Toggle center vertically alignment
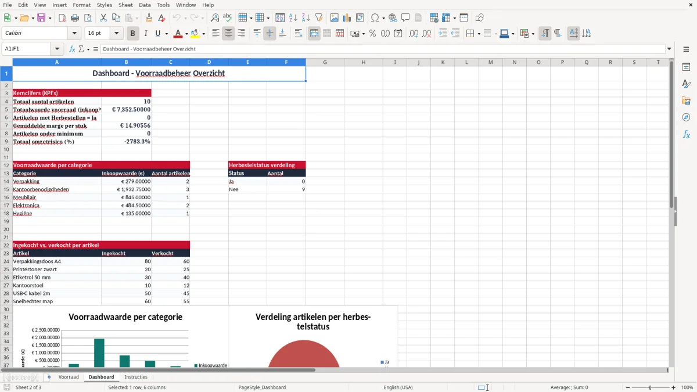Viewport: 697px width, 392px height. (270, 34)
